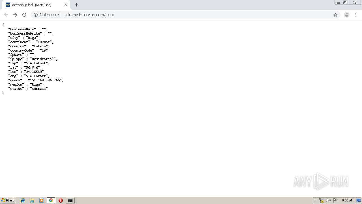Open the Chrome three-dot menu
The height and width of the screenshot is (204, 362).
(x=356, y=15)
